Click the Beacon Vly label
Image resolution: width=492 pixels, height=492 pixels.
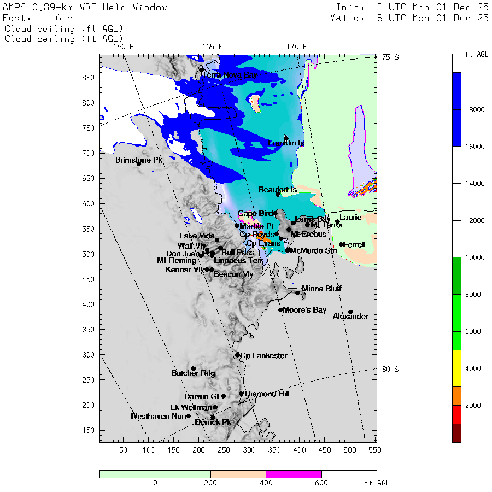click(x=233, y=274)
